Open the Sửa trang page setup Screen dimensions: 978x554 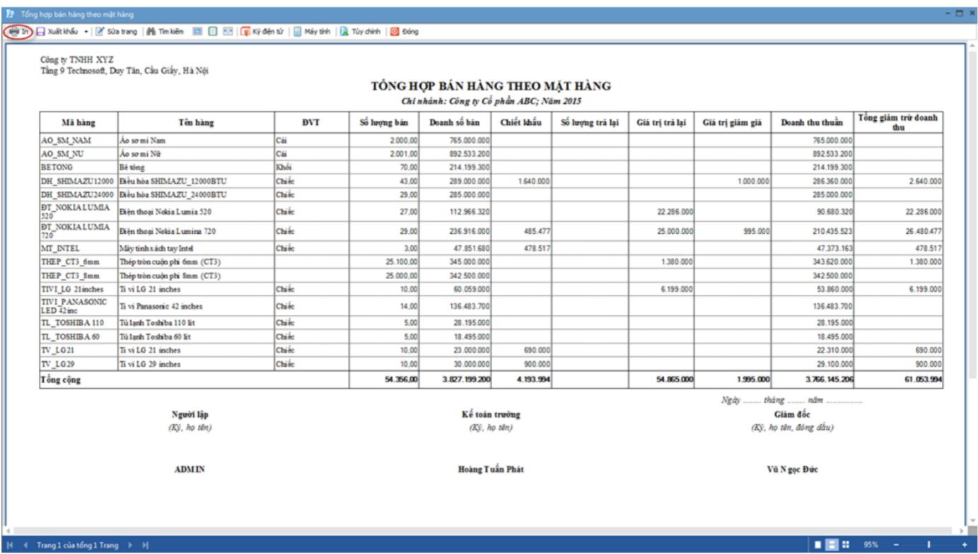[117, 32]
